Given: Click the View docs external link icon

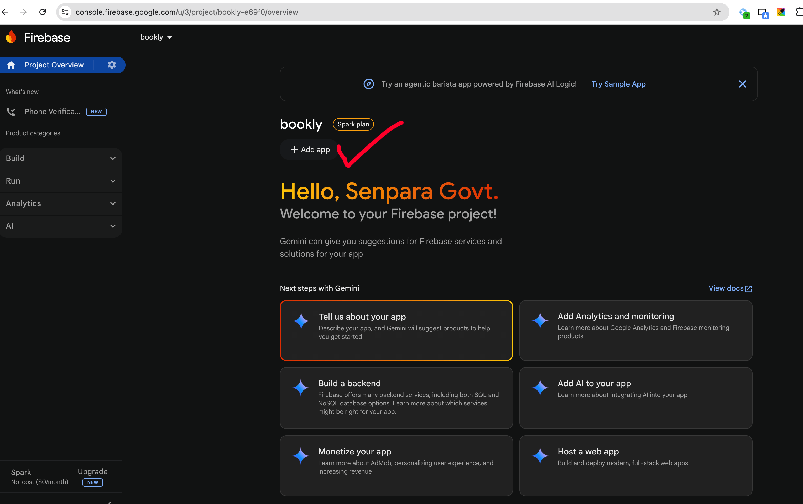Looking at the screenshot, I should click(x=748, y=289).
